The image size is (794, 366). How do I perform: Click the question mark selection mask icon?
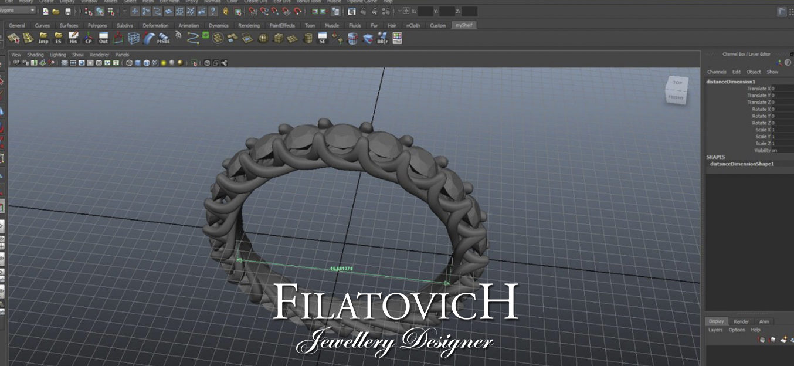pyautogui.click(x=213, y=11)
